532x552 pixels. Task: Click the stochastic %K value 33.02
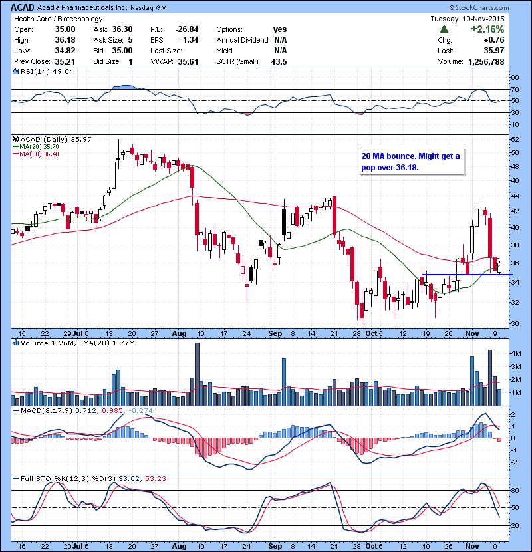129,478
